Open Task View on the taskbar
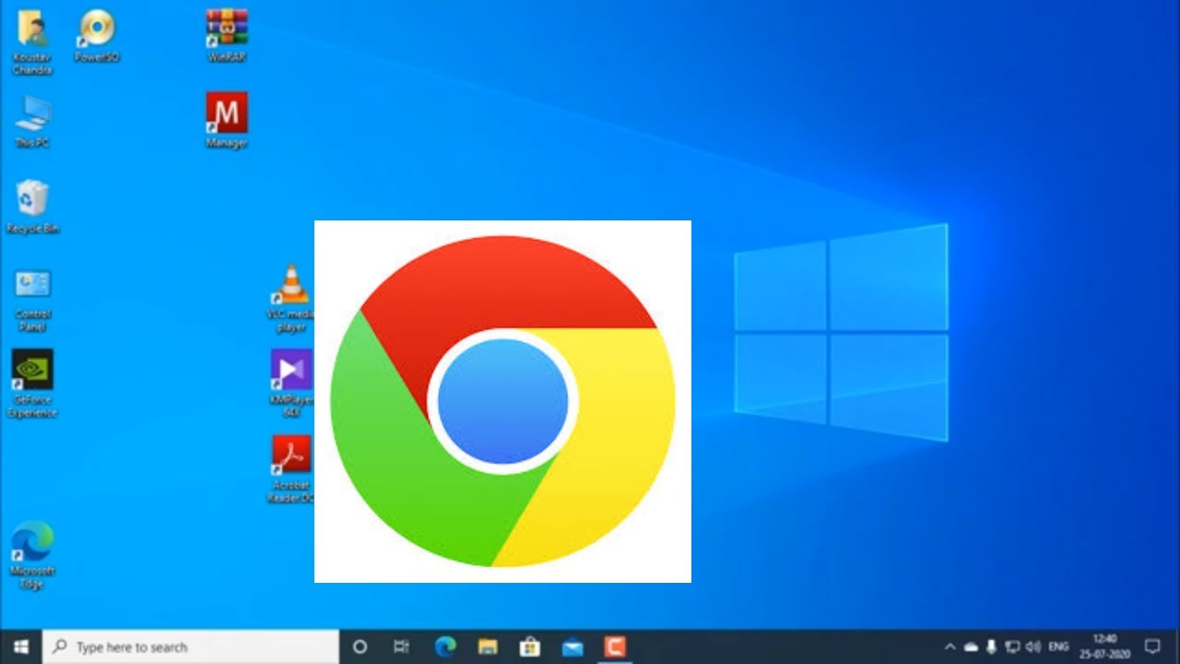Screen dimensions: 1180x664 click(401, 646)
